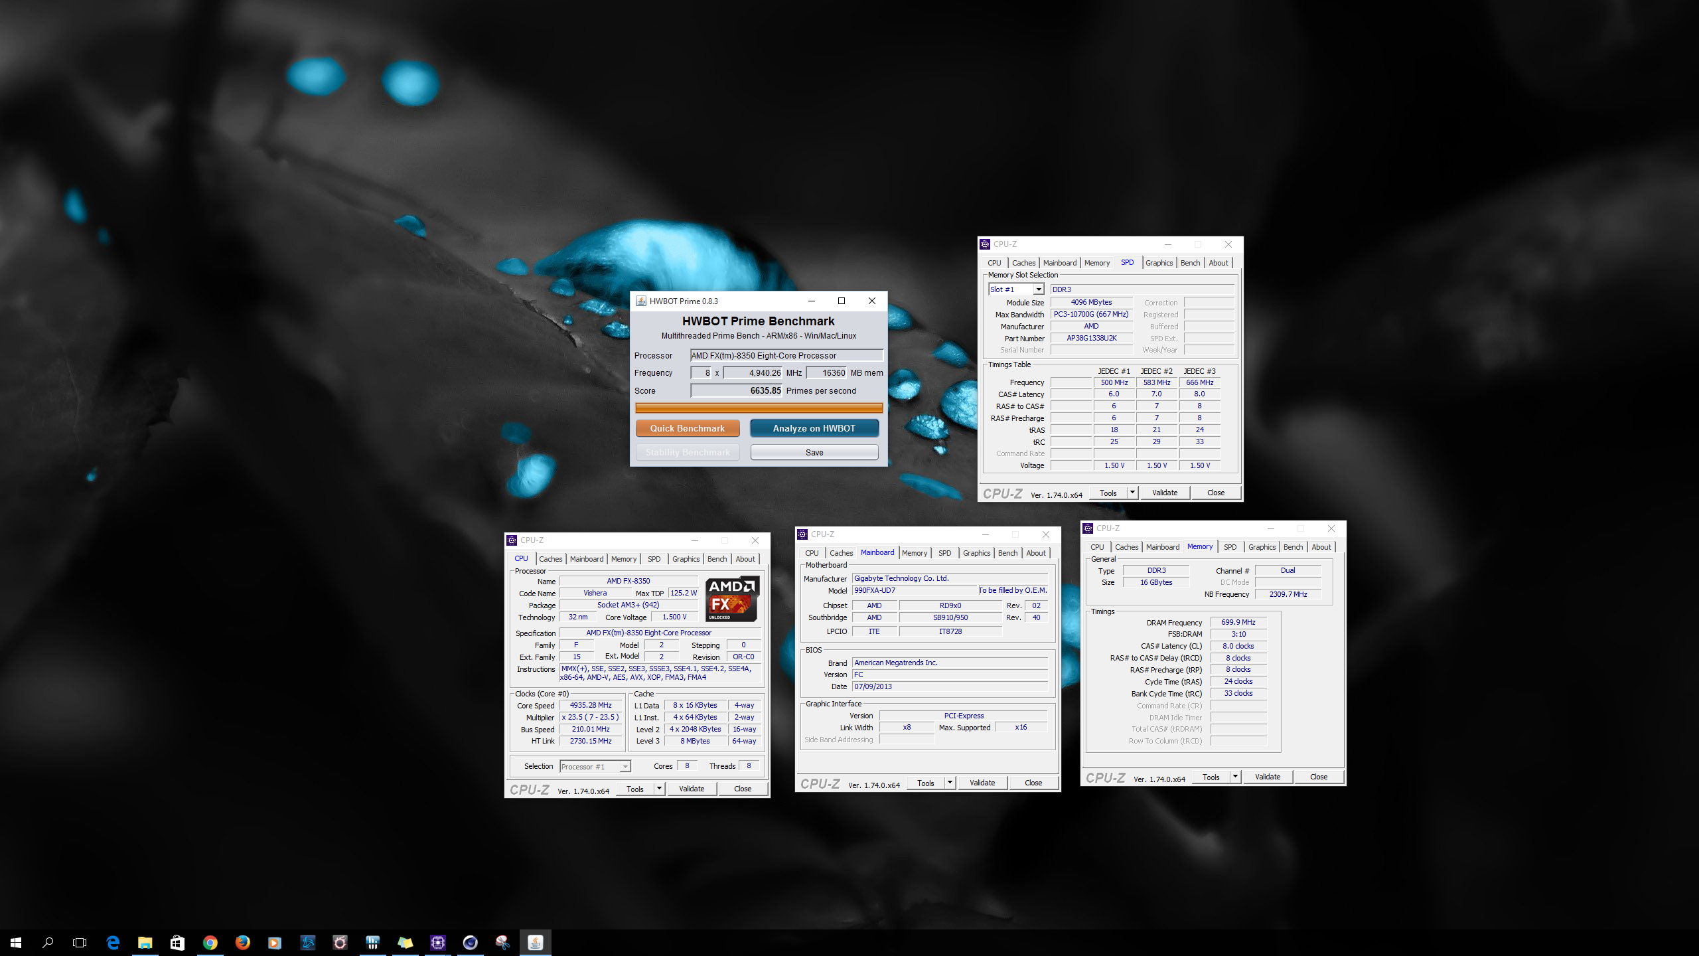
Task: Open Memory tab in SPD window
Action: pyautogui.click(x=1096, y=263)
